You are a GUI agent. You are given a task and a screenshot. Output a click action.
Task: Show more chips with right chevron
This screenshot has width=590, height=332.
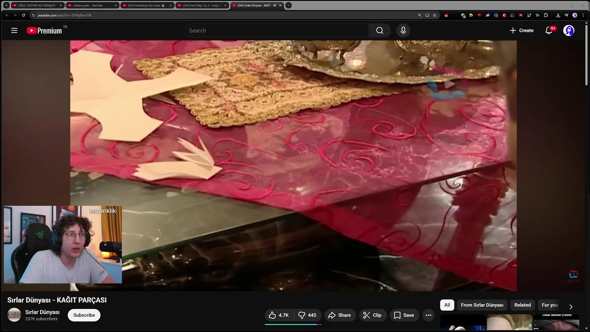pos(571,307)
